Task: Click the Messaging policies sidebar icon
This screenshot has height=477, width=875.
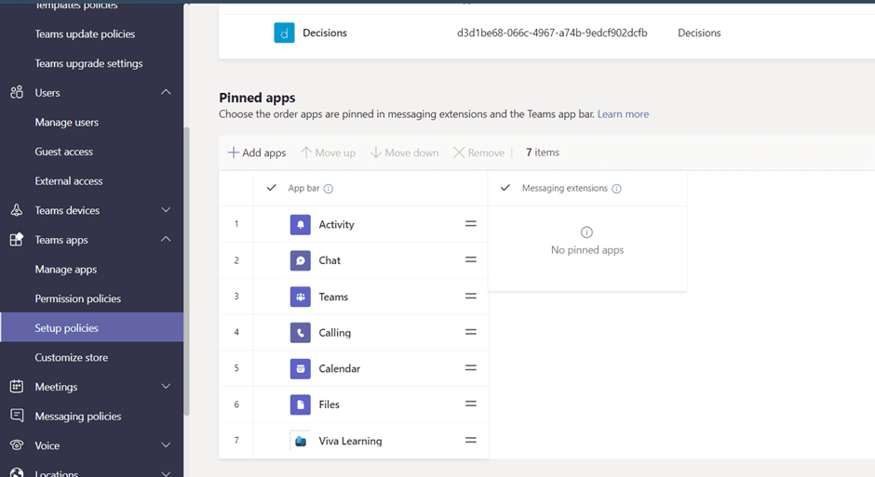Action: pyautogui.click(x=17, y=416)
